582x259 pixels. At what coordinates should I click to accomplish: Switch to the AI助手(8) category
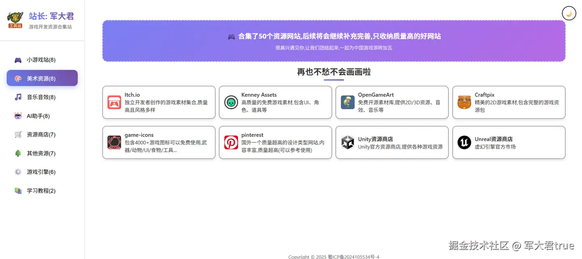click(x=42, y=116)
